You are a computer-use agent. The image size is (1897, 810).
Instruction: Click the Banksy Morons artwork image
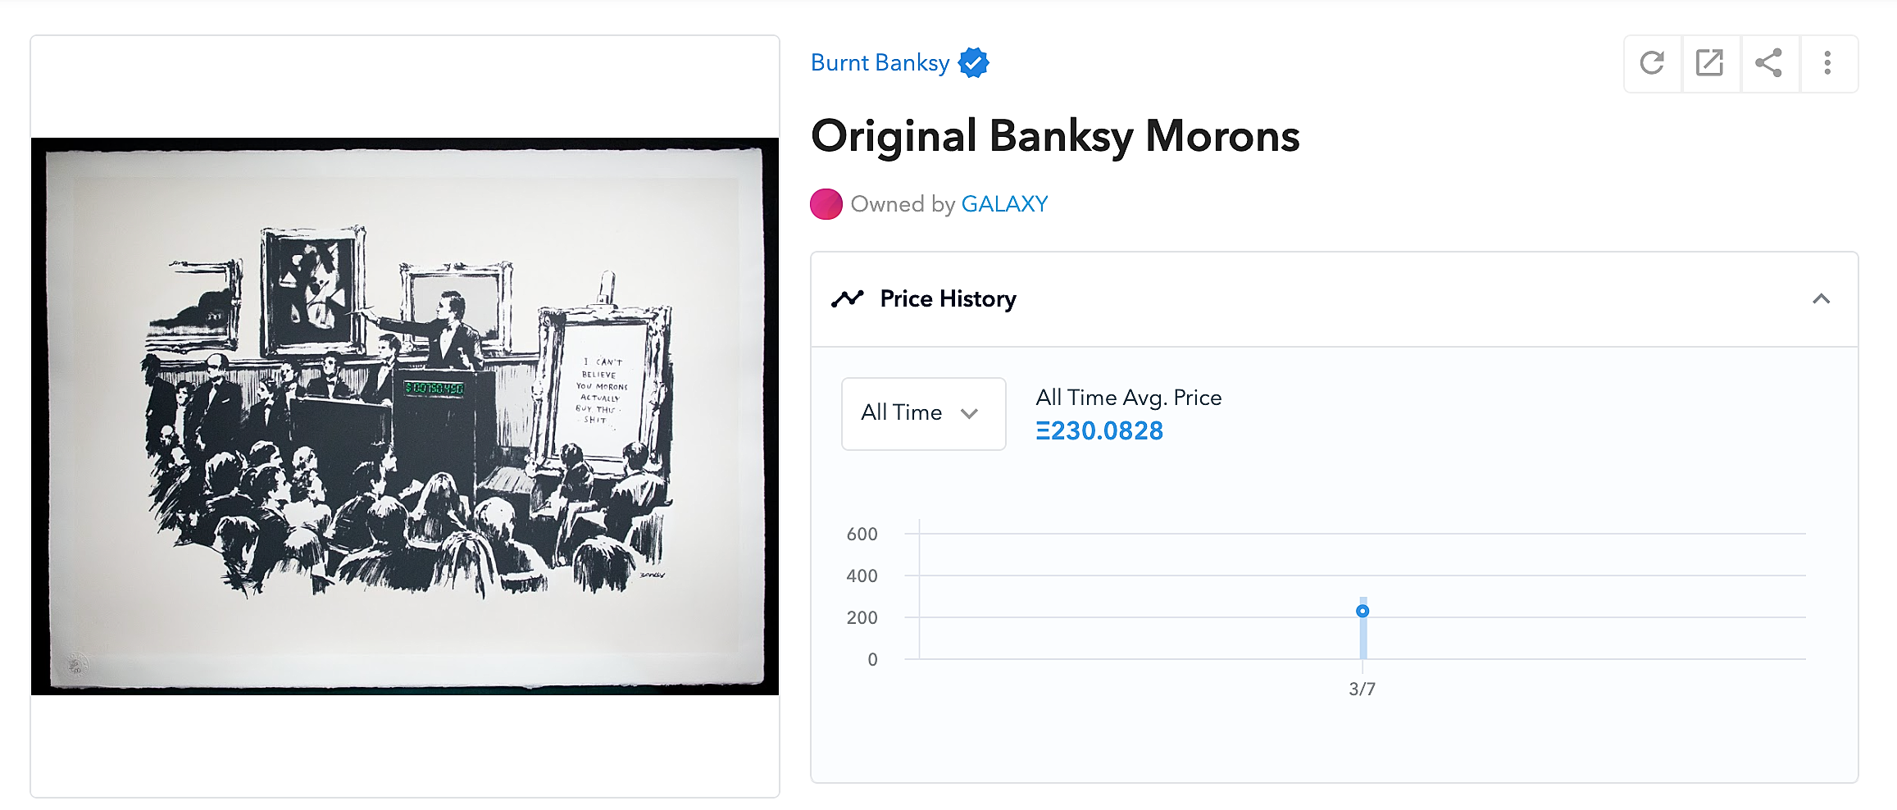[405, 416]
